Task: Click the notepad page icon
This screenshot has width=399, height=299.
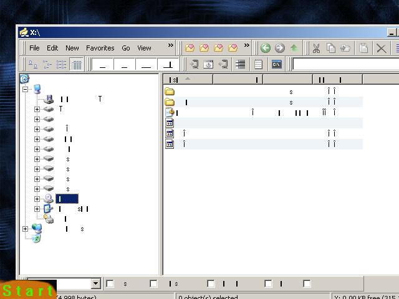Action: pos(258,64)
